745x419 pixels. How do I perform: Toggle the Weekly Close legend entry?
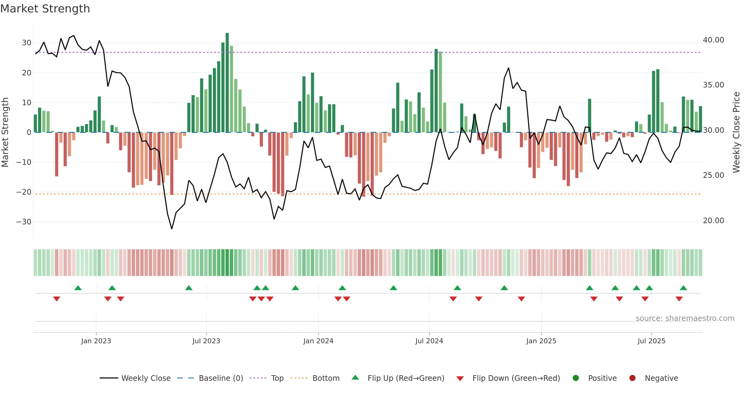point(135,378)
